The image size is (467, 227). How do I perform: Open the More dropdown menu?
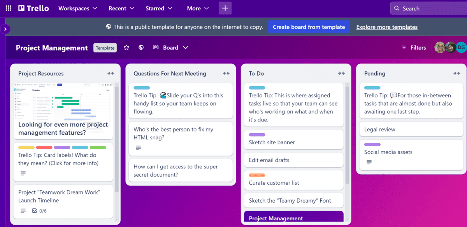click(x=198, y=8)
